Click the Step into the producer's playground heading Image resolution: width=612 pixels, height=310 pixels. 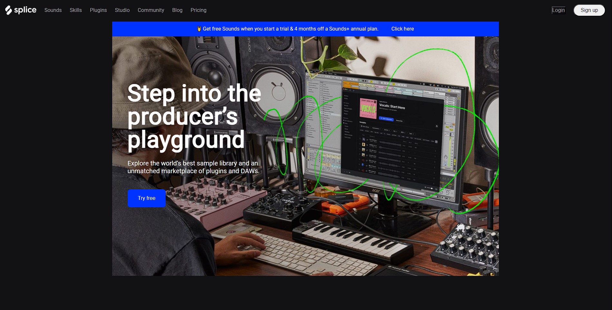(194, 117)
